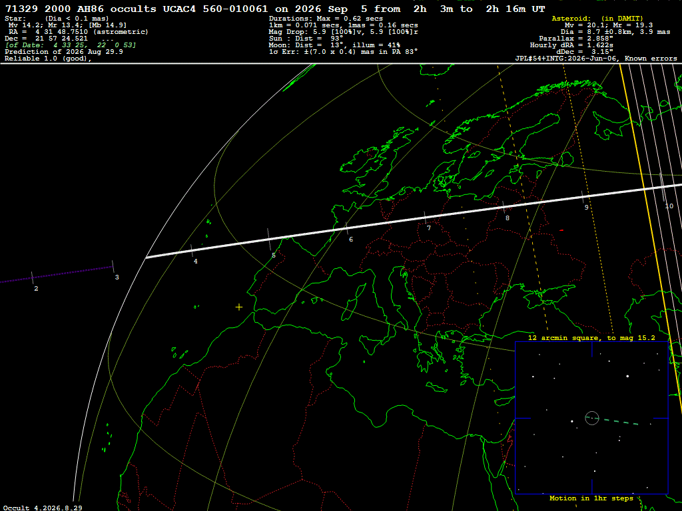Select time tick labeled 8 on path
This screenshot has height=511, width=682.
(x=504, y=206)
